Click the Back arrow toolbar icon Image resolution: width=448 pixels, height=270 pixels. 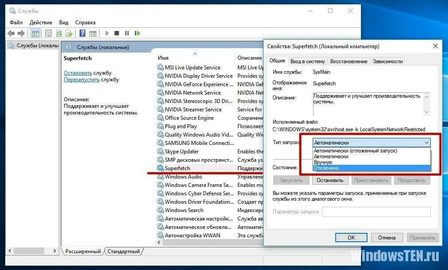(x=11, y=34)
